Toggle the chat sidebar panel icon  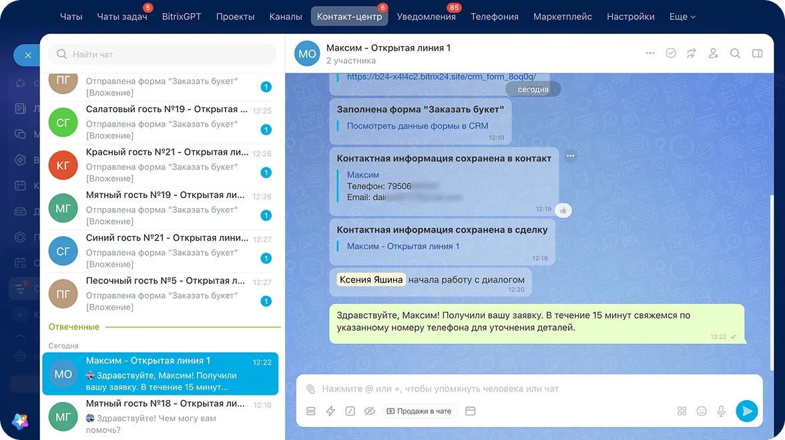pos(758,53)
